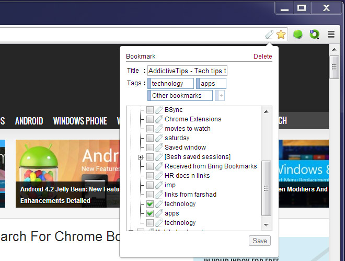
Task: Select the saturday tag icon
Action: 159,138
